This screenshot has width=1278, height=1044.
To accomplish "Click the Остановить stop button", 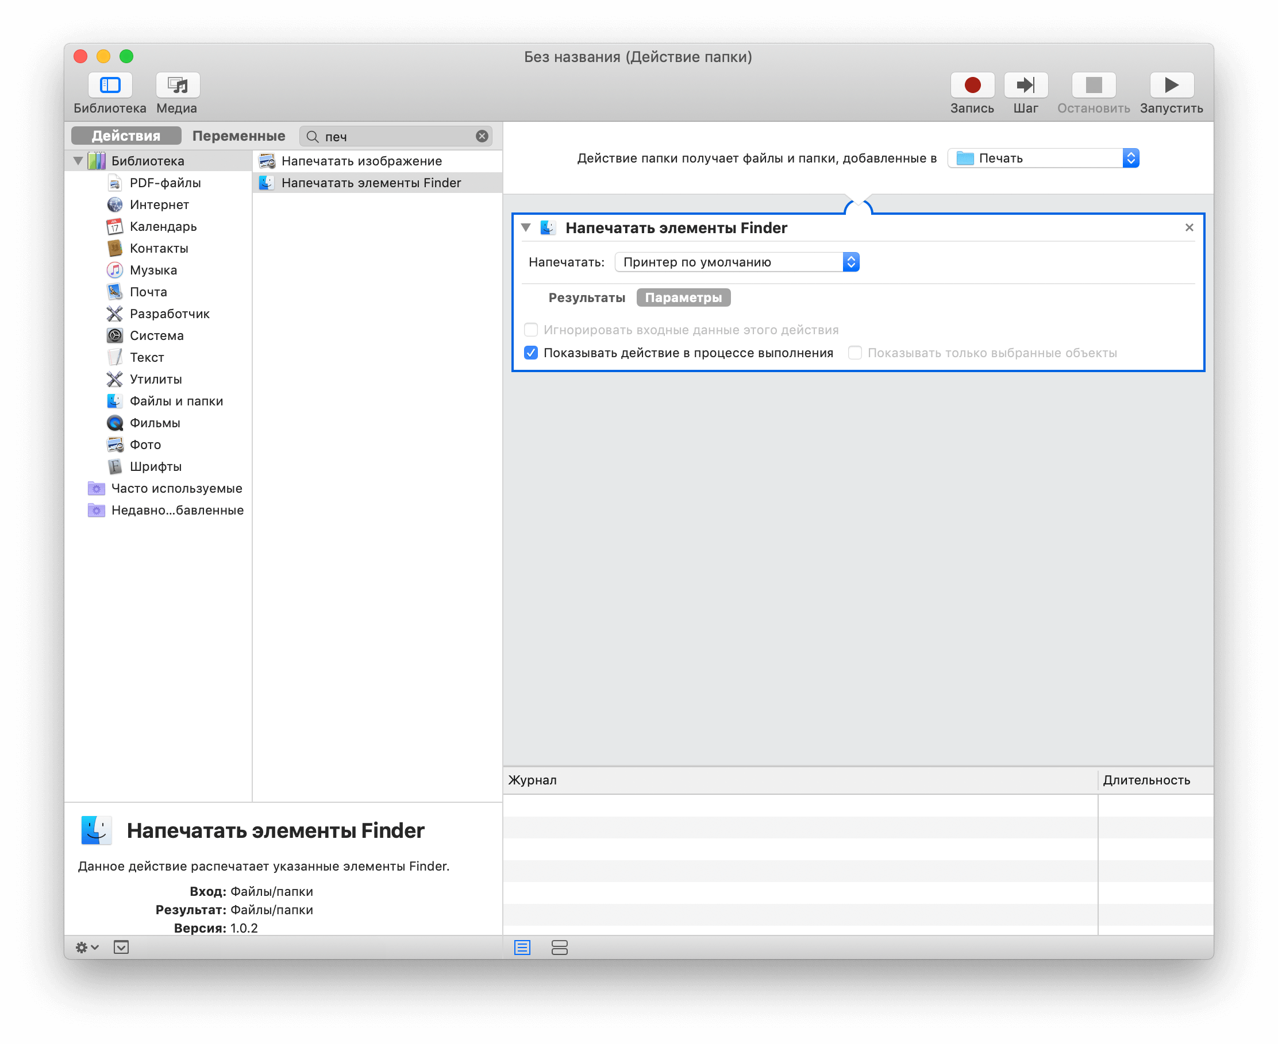I will 1094,85.
